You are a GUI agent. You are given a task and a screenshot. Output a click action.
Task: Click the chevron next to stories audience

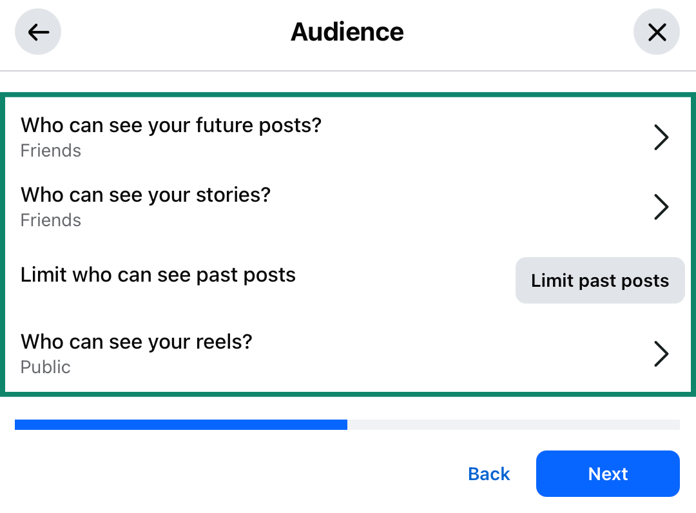point(661,207)
